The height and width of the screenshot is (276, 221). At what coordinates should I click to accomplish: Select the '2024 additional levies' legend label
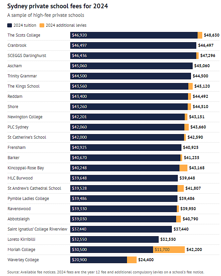(66, 25)
